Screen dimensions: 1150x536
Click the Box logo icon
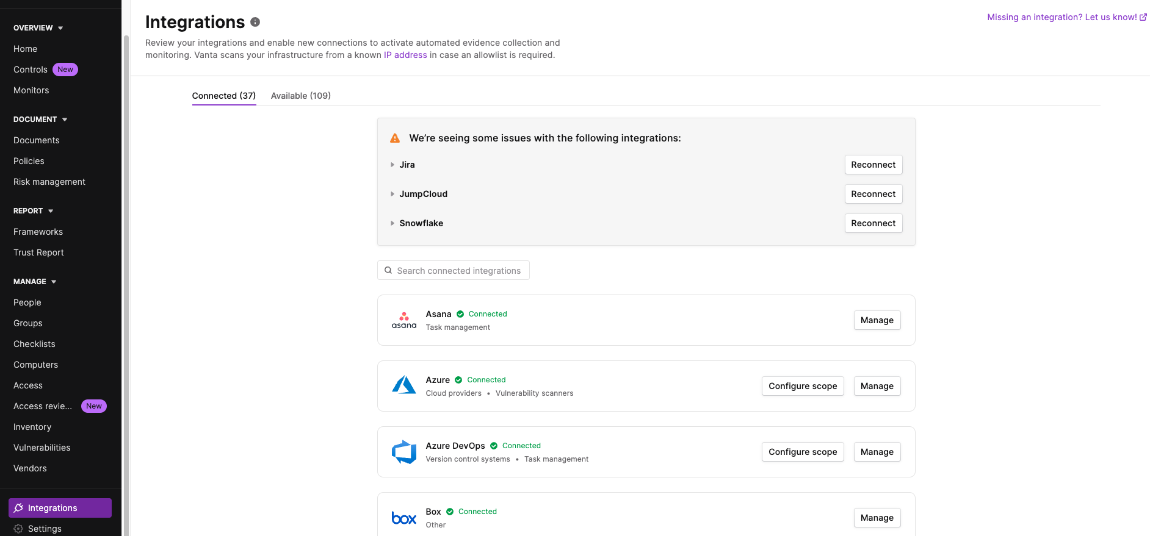click(404, 518)
